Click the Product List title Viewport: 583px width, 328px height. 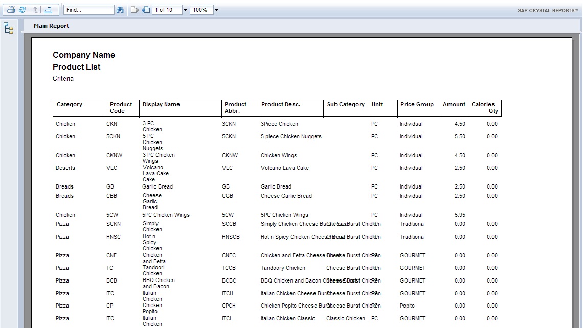point(77,67)
